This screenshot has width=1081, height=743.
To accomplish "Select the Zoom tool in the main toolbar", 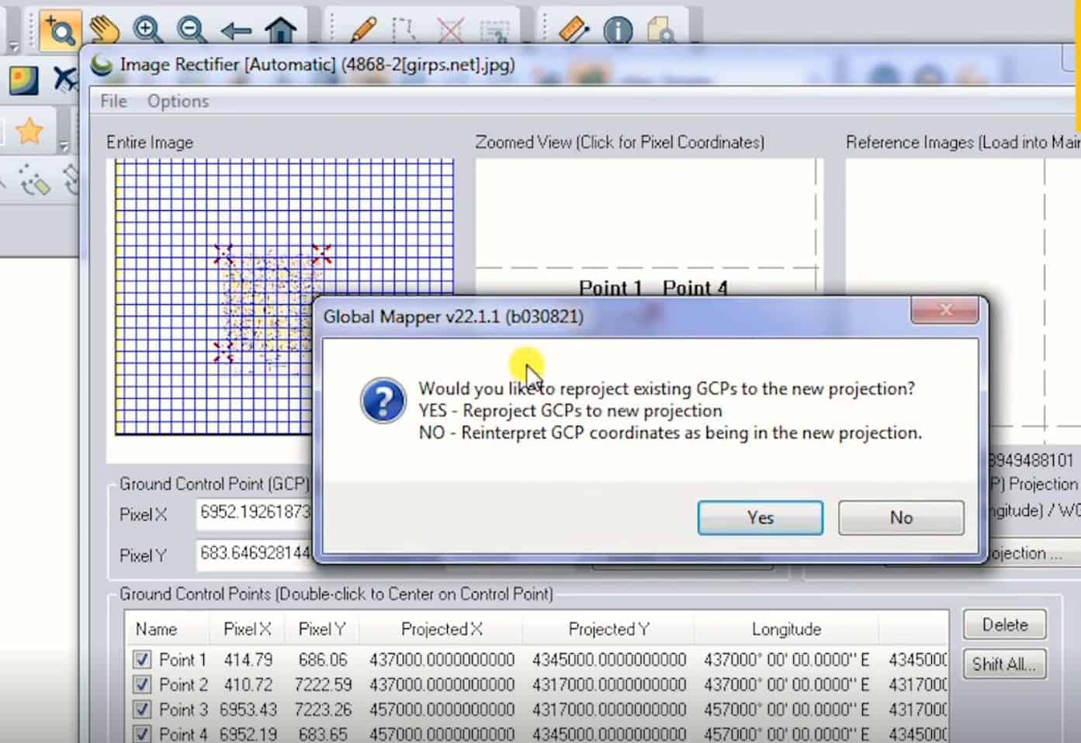I will [x=59, y=29].
